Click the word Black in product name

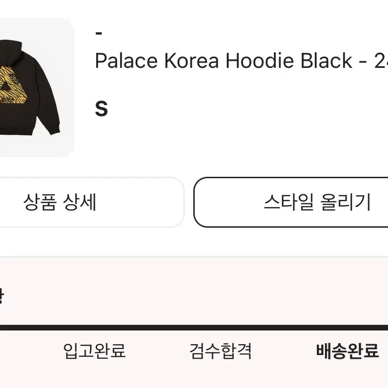pos(326,61)
